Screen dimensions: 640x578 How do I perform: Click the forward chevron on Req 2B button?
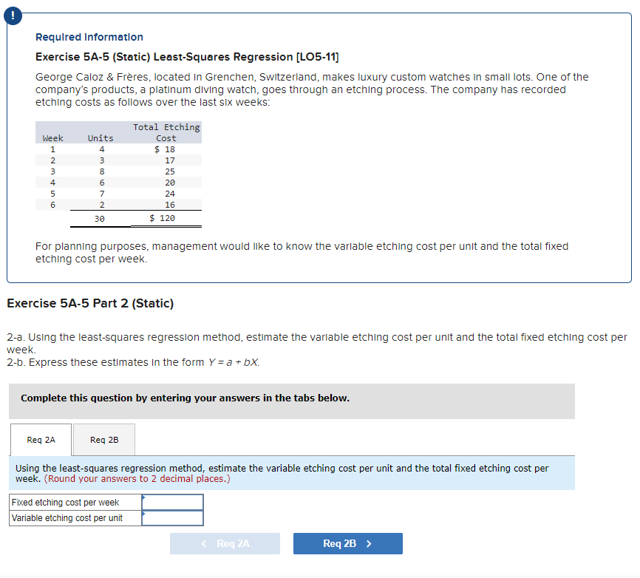(x=372, y=543)
